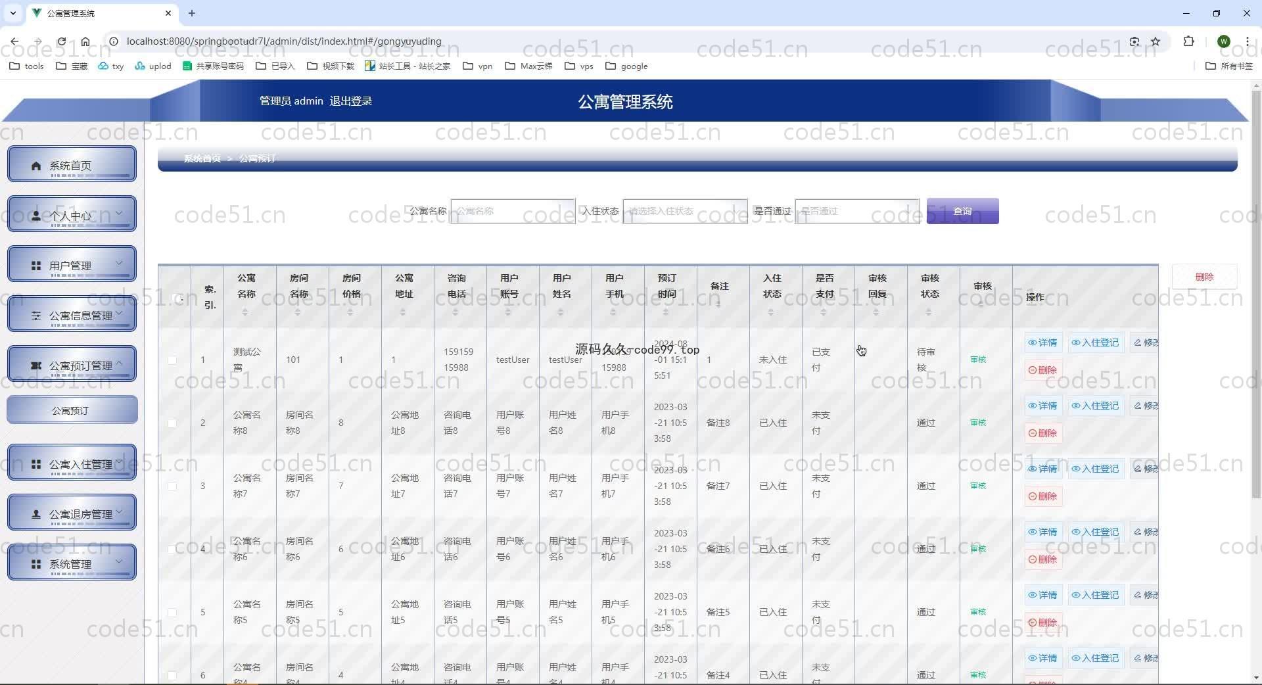Image resolution: width=1262 pixels, height=685 pixels.
Task: Open the browser three-dot menu
Action: [1247, 41]
